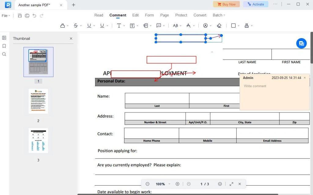Open the Search panel
The image size is (313, 195).
click(4, 54)
